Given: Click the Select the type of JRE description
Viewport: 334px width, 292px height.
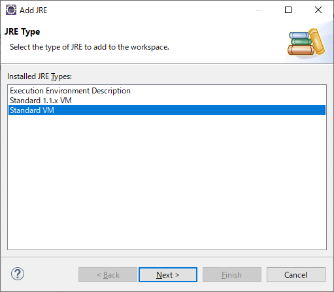Looking at the screenshot, I should (x=90, y=47).
